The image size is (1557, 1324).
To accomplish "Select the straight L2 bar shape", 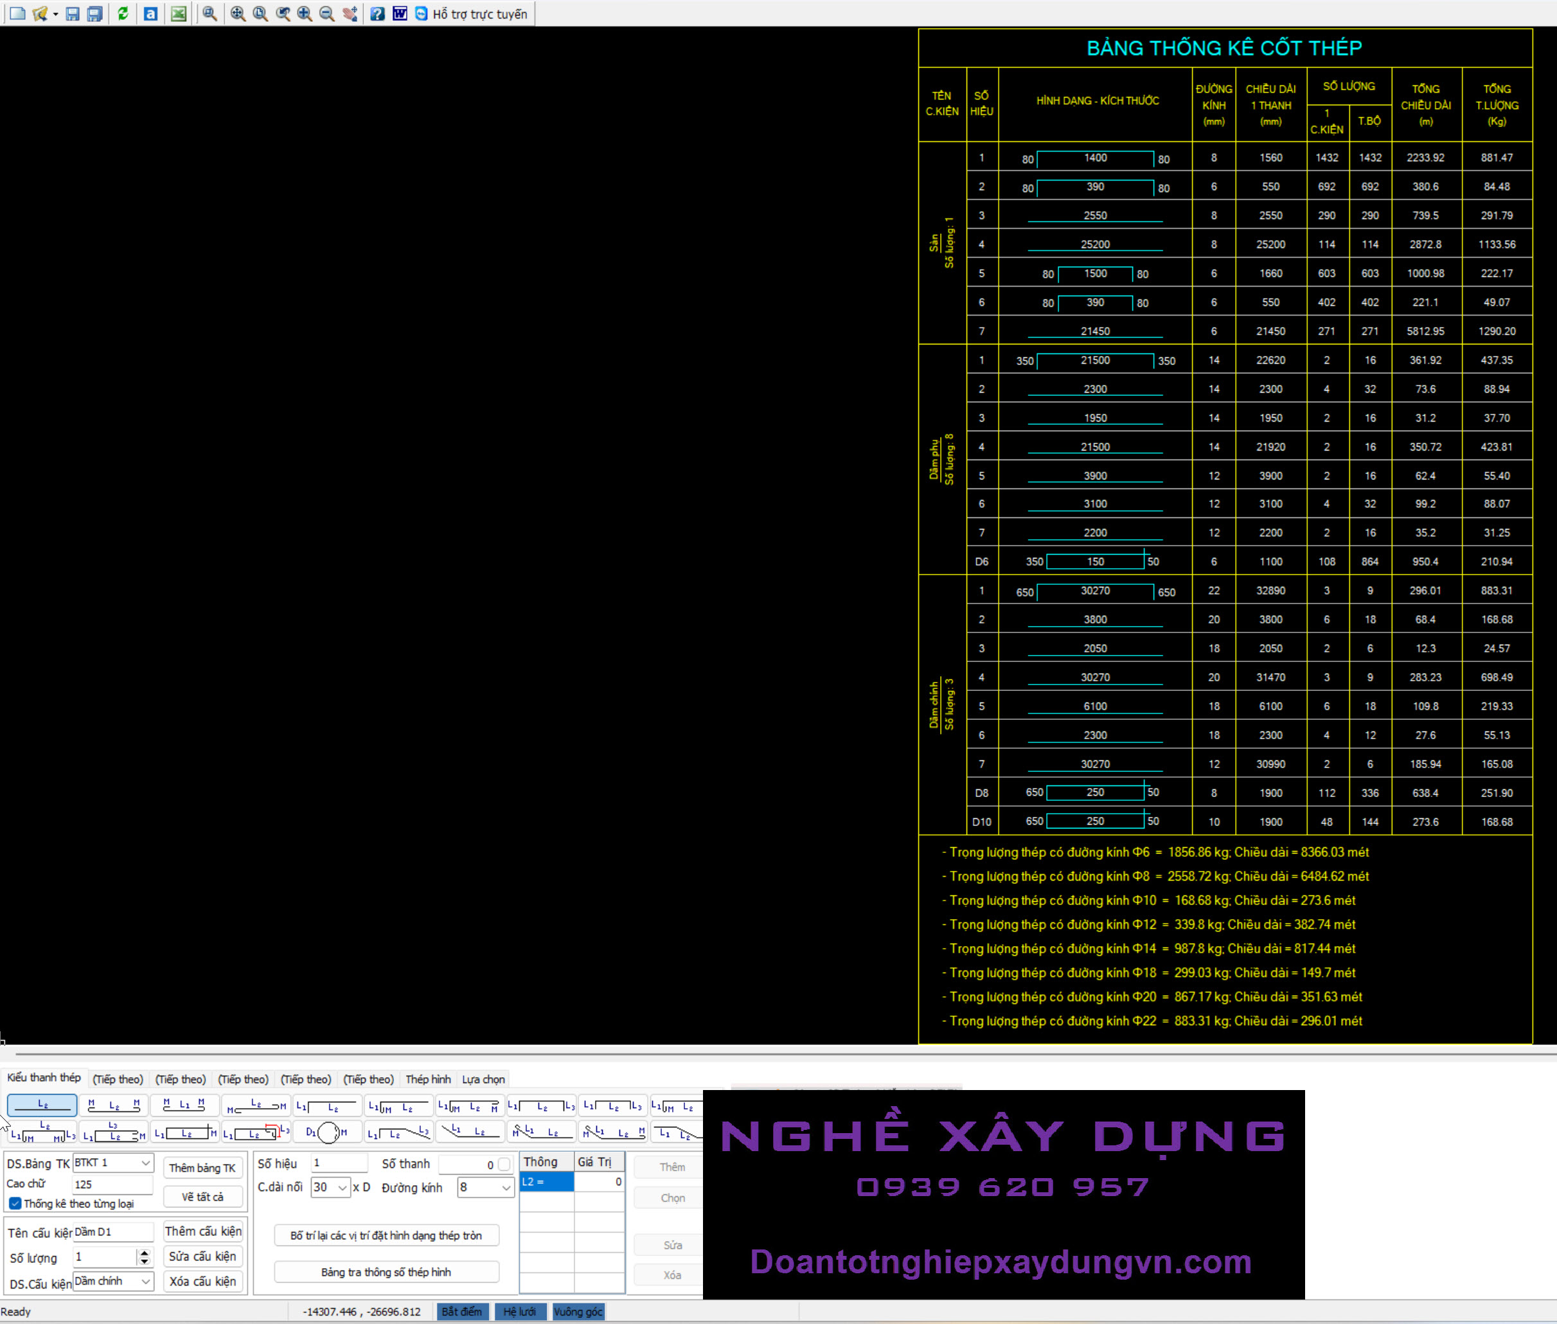I will click(x=42, y=1105).
